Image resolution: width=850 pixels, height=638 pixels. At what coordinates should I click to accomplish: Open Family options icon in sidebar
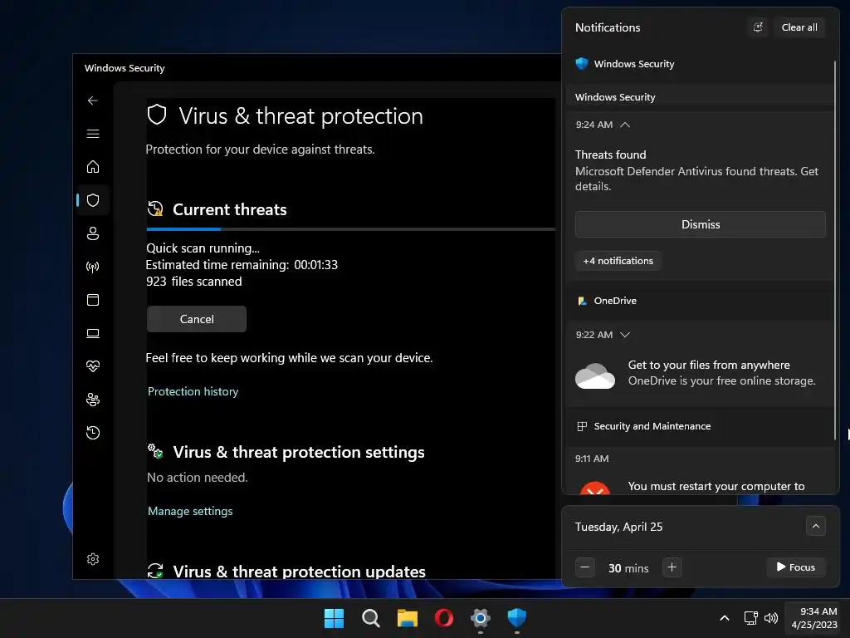[93, 400]
